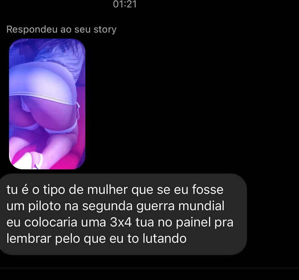Click the top area of the story preview image
This screenshot has width=299, height=280.
(47, 50)
